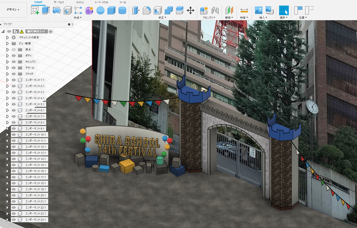Click the Extrude tool icon
The width and height of the screenshot is (357, 228).
46,10
